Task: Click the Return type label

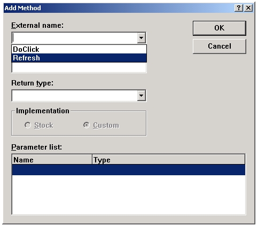Action: point(33,83)
